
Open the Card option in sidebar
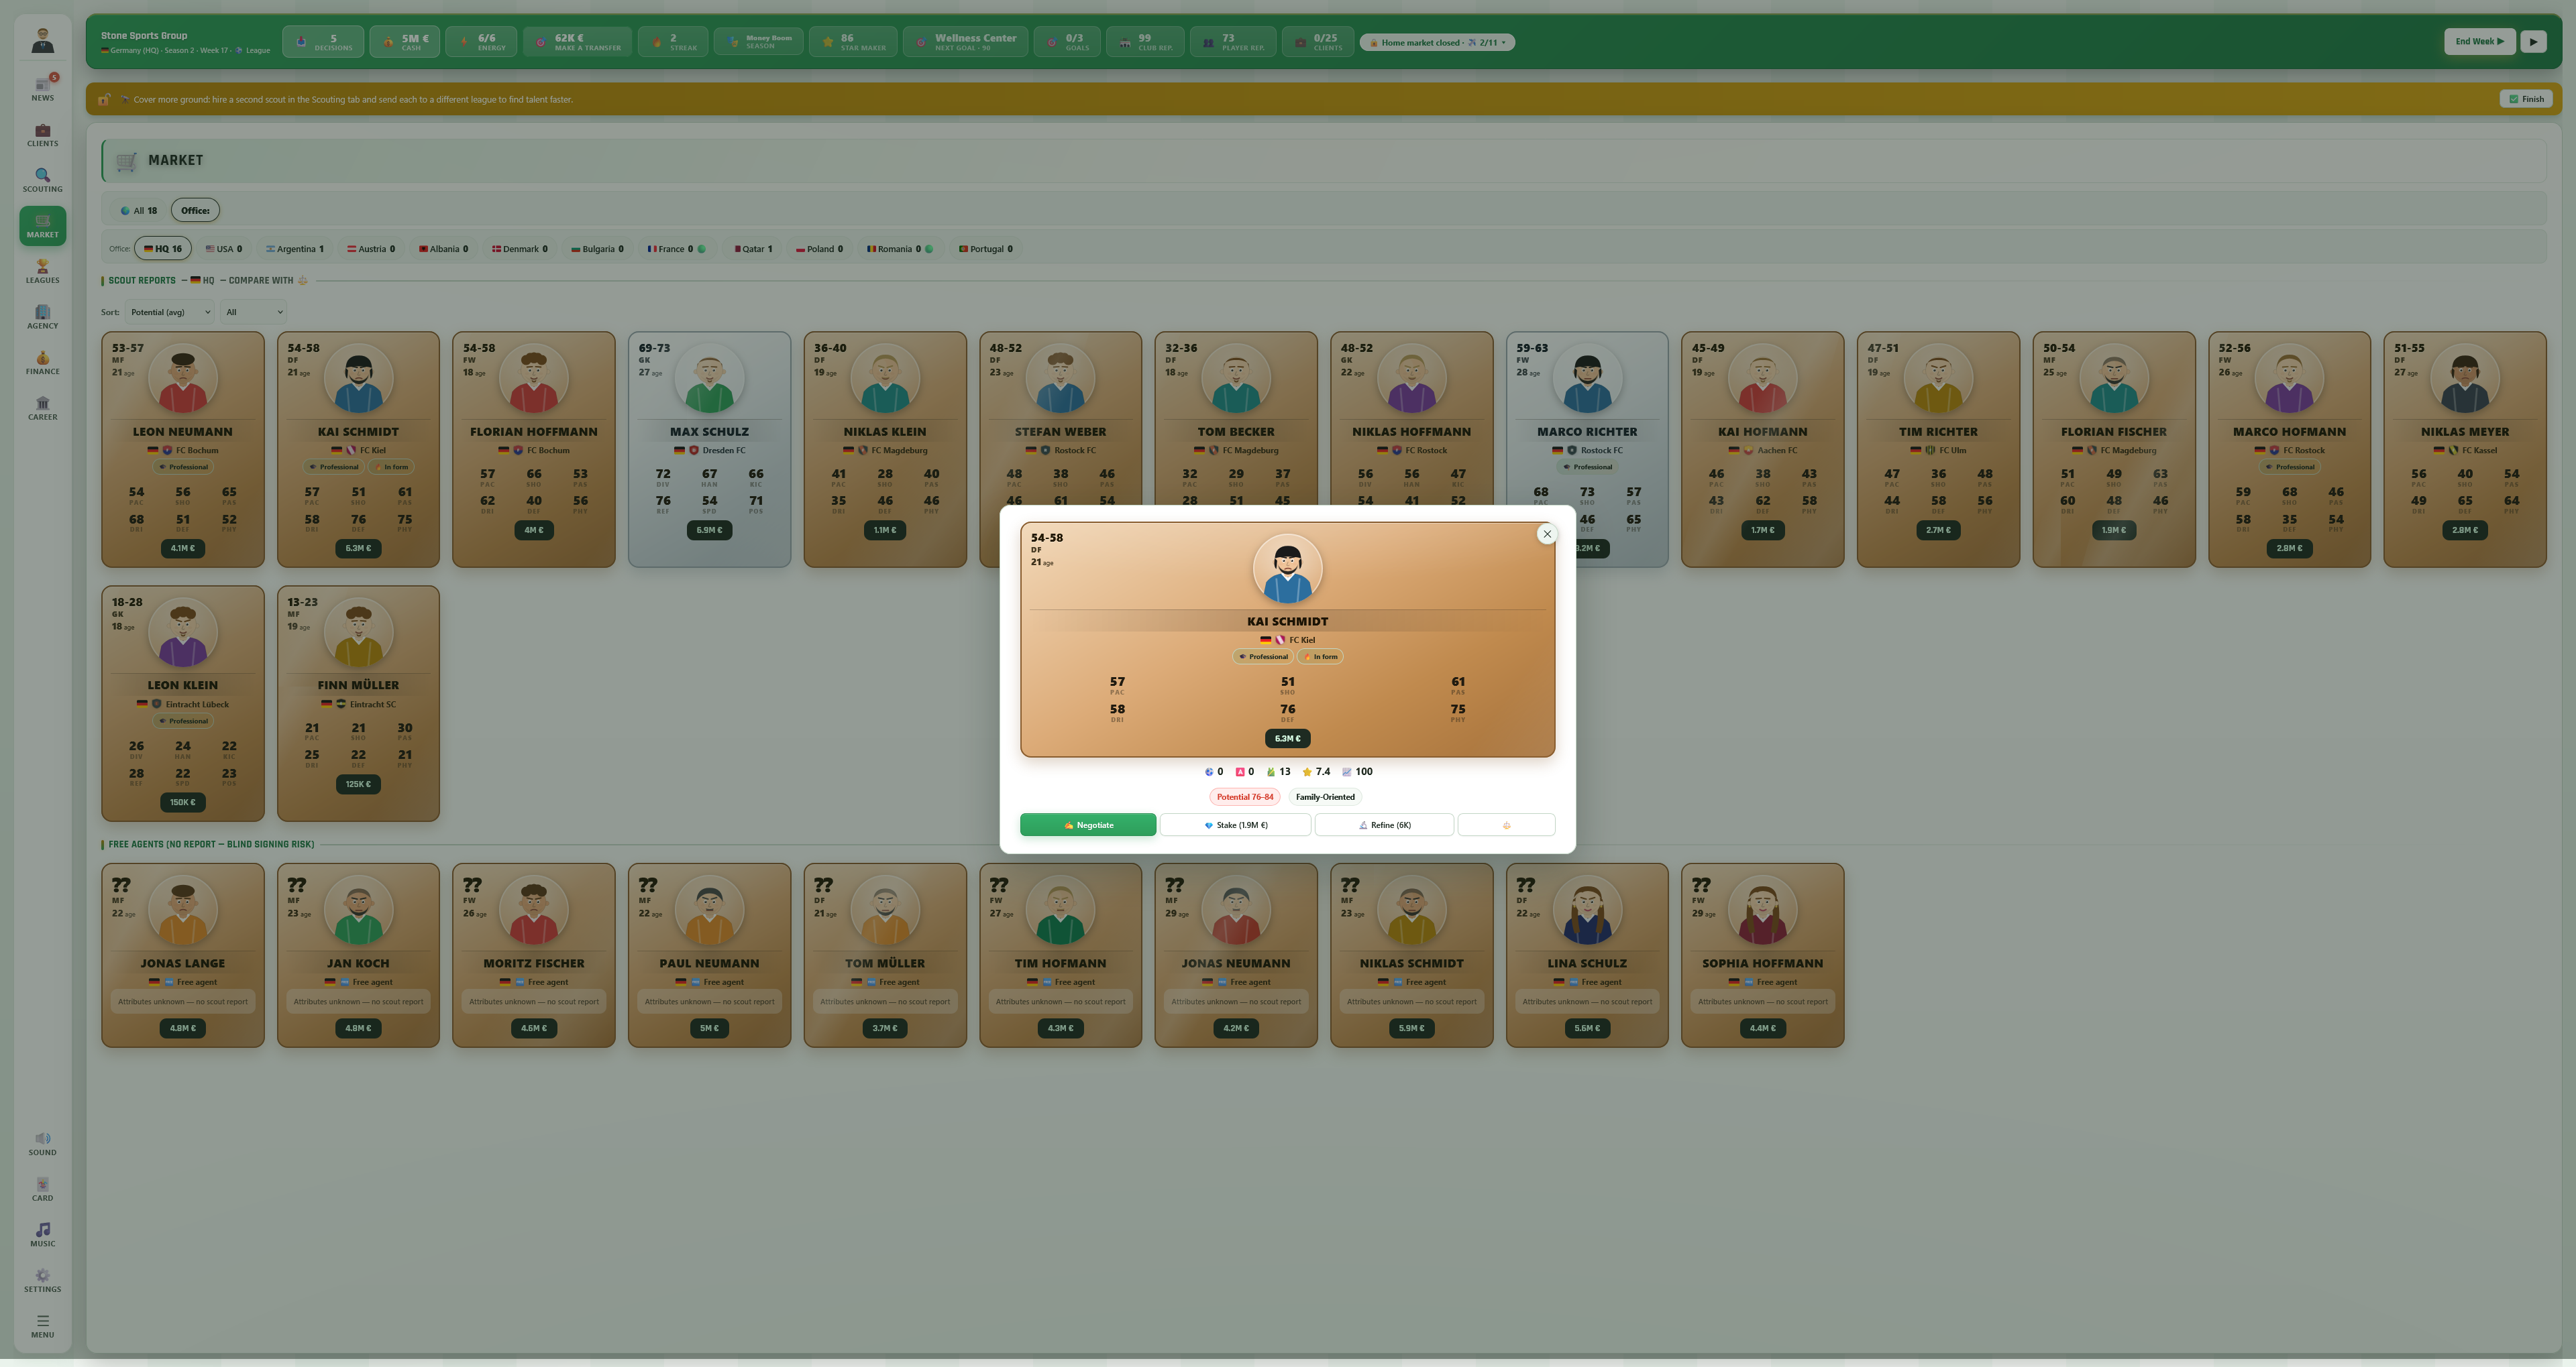coord(42,1189)
